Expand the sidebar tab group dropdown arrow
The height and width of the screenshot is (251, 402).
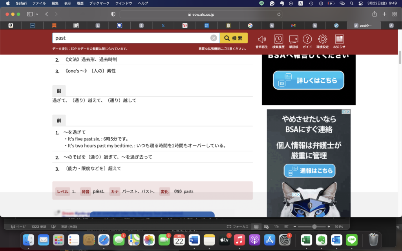37,14
